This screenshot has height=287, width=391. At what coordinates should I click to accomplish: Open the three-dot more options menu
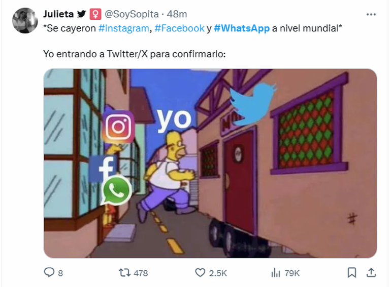tap(371, 14)
